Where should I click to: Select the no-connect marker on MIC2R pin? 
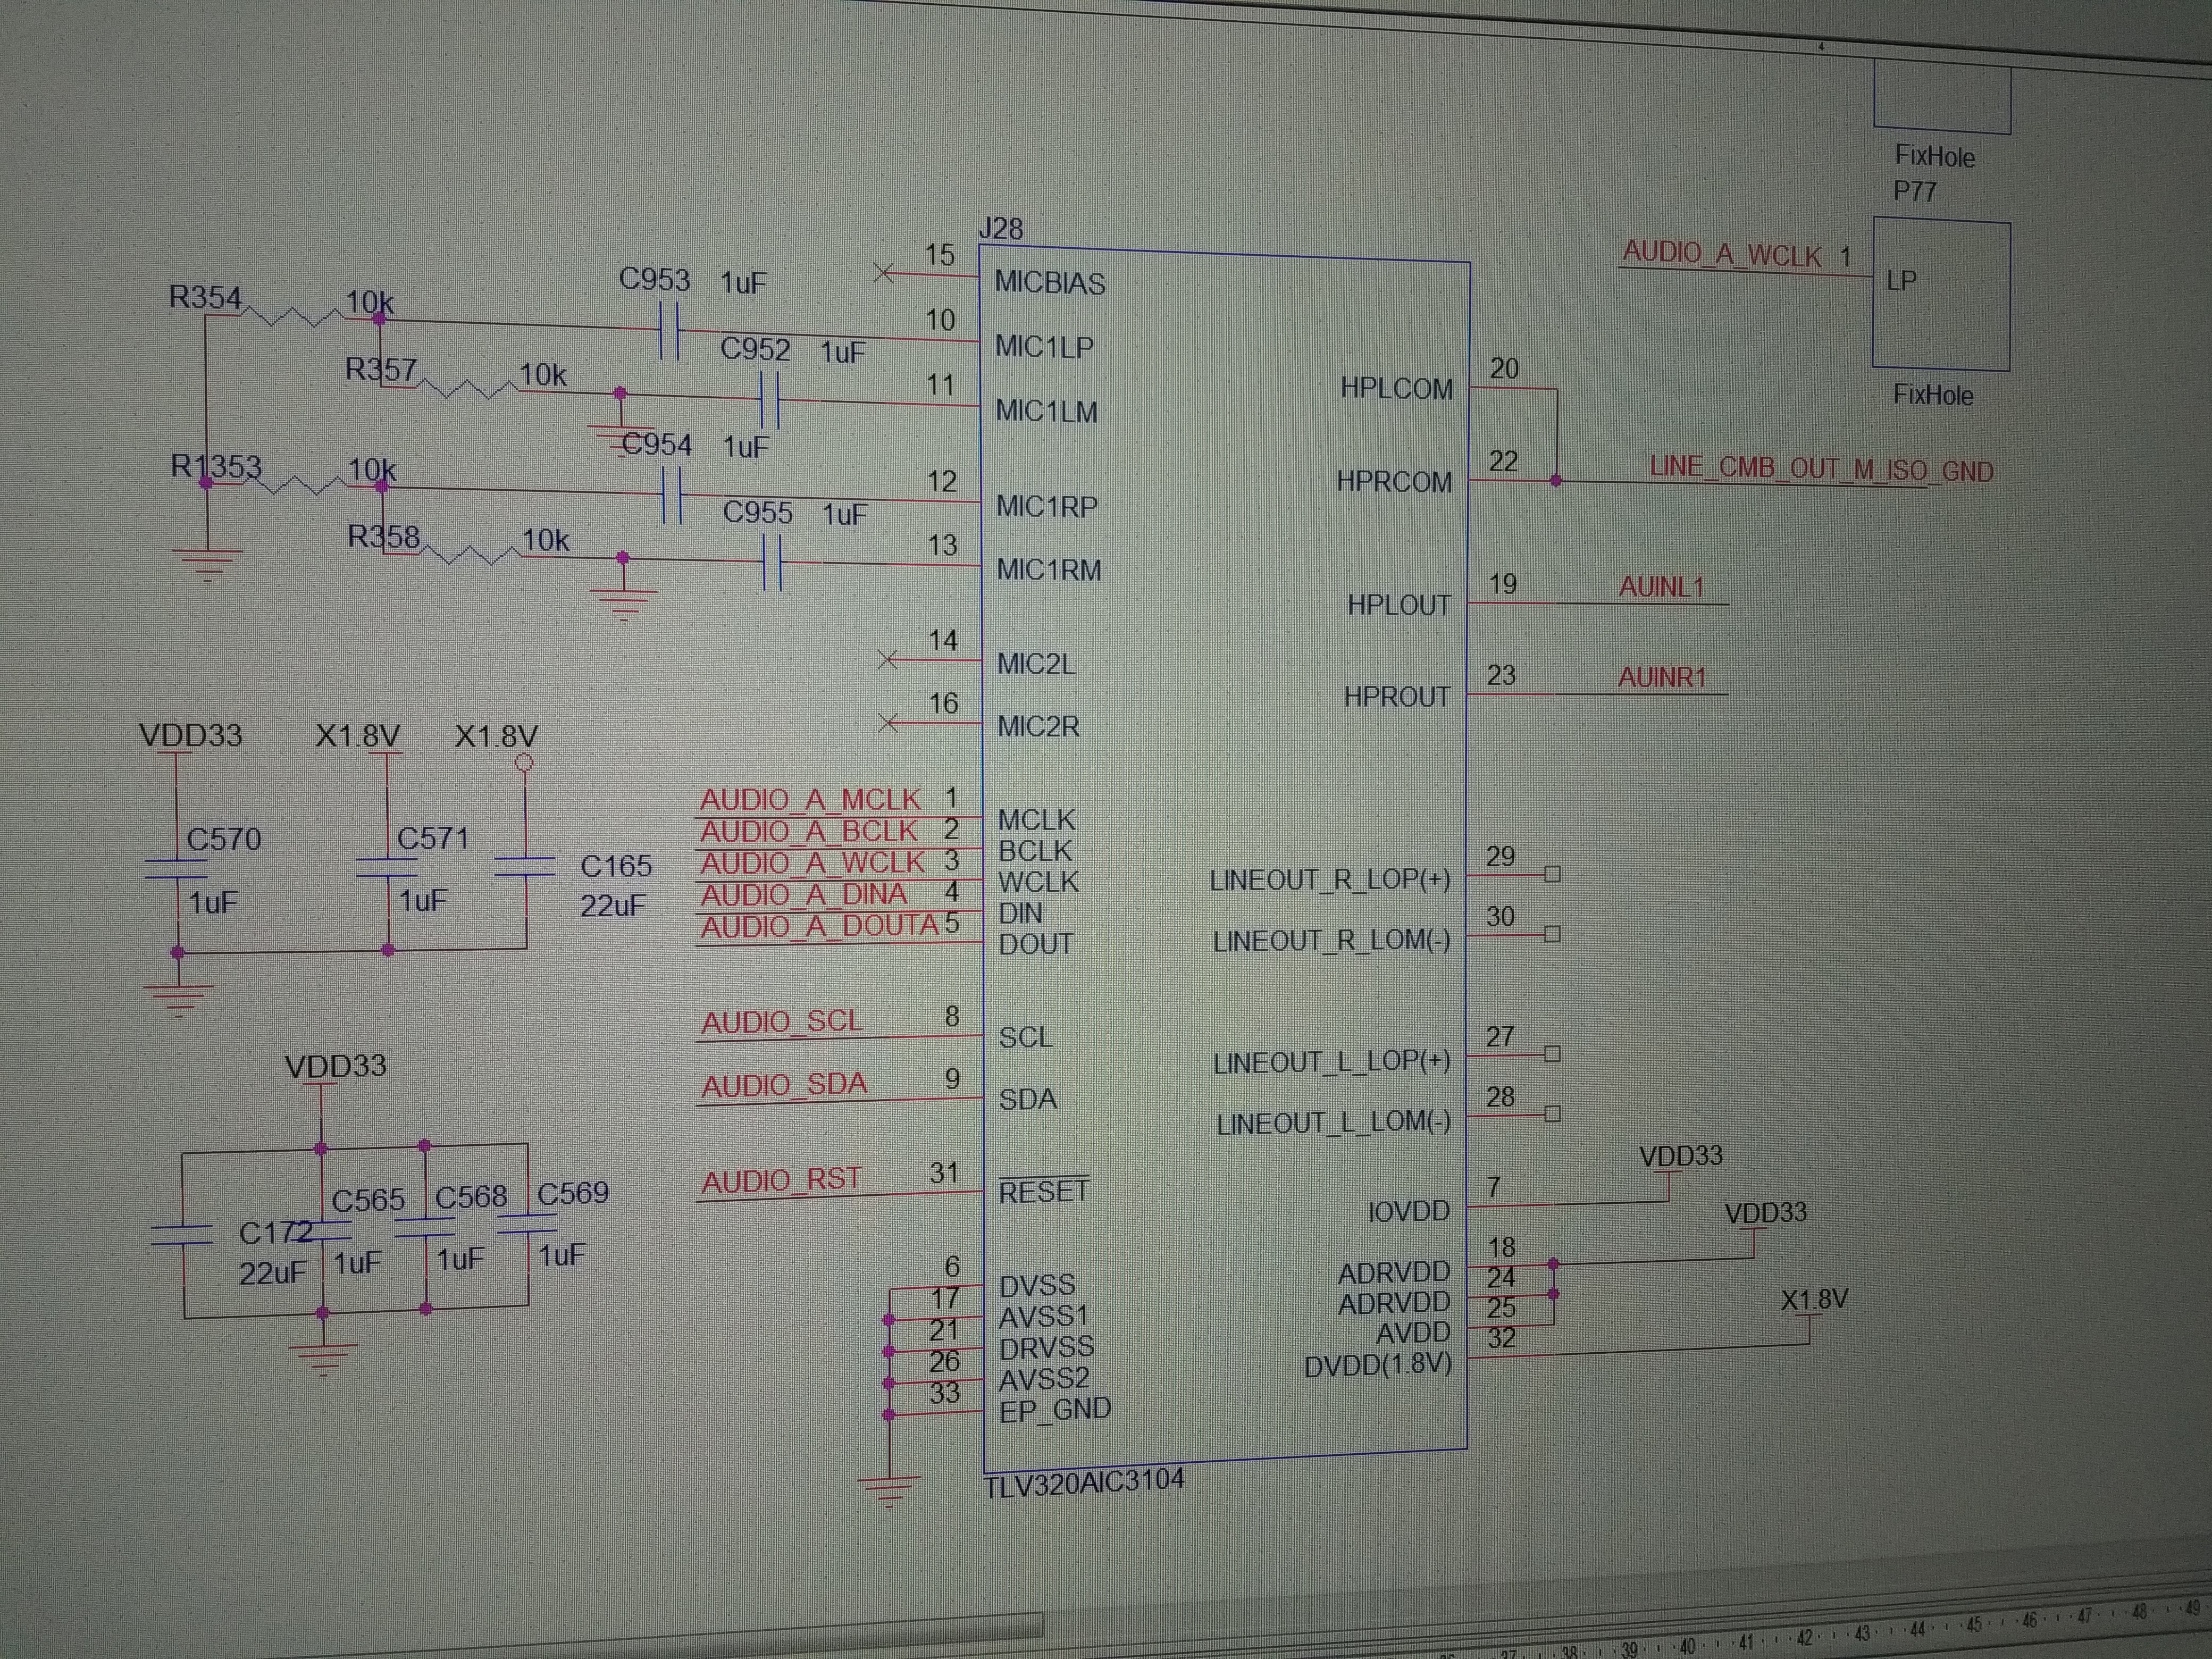[x=887, y=722]
